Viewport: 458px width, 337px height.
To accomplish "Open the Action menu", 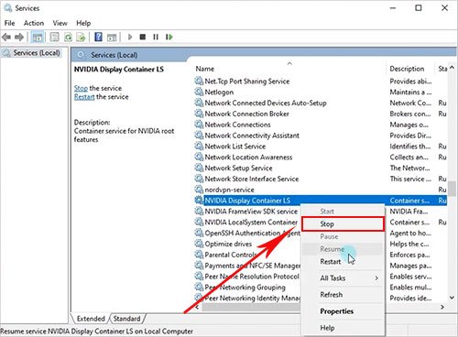I will pyautogui.click(x=34, y=23).
